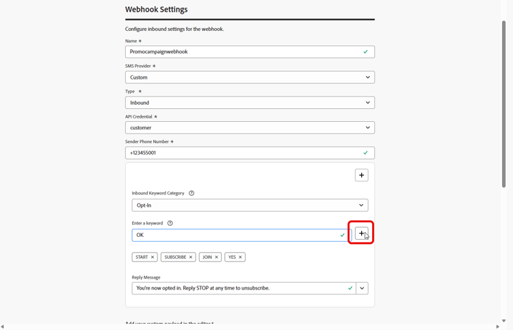
Task: Click the Reply Message text field
Action: click(x=239, y=288)
